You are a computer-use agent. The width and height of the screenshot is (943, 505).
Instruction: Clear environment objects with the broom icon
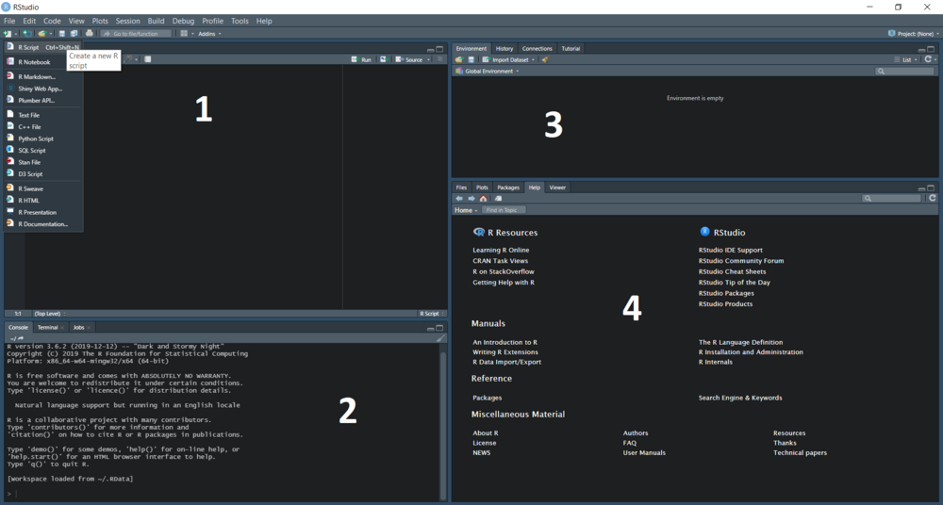pyautogui.click(x=545, y=59)
